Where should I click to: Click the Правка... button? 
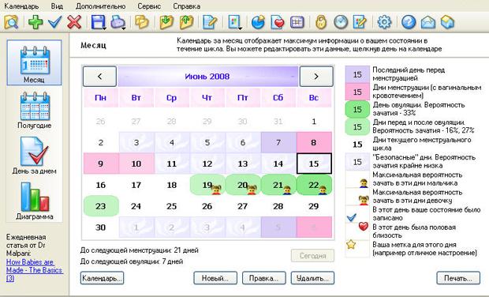[x=264, y=278]
